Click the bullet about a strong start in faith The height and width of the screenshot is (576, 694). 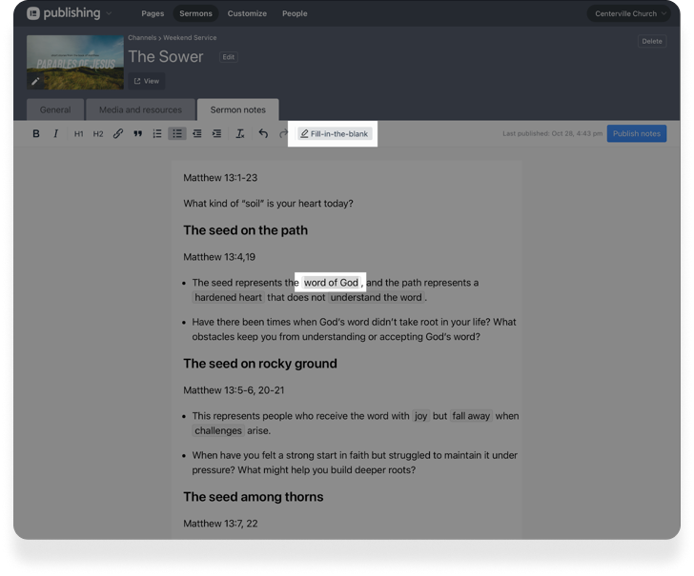click(355, 463)
